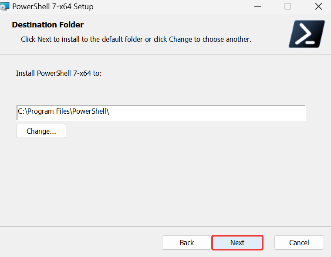Choose another folder via Change...

pyautogui.click(x=41, y=131)
